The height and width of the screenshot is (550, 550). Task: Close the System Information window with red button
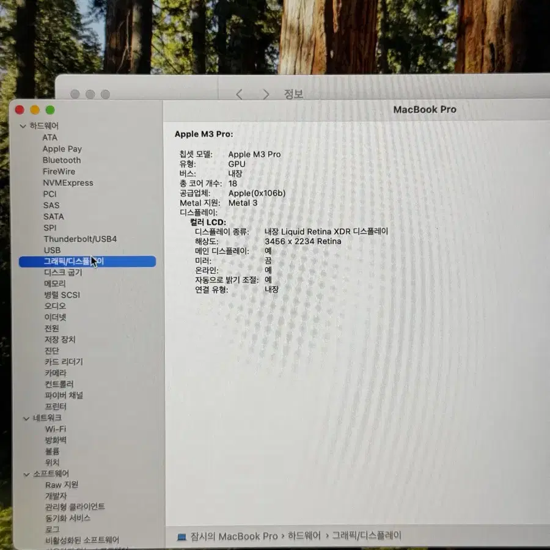20,110
